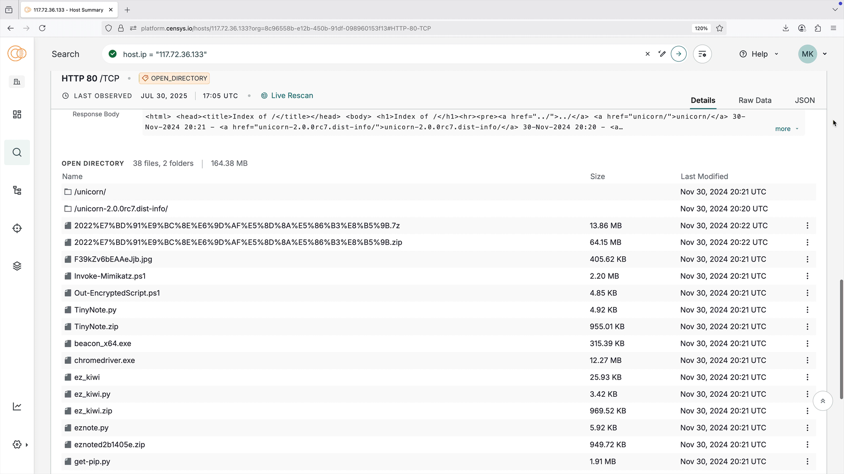Click the browser back arrow
The height and width of the screenshot is (474, 844).
click(11, 28)
